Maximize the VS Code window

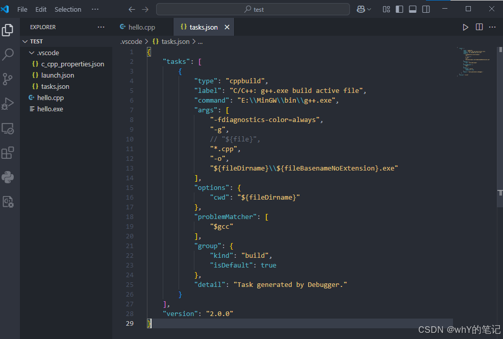coord(468,9)
